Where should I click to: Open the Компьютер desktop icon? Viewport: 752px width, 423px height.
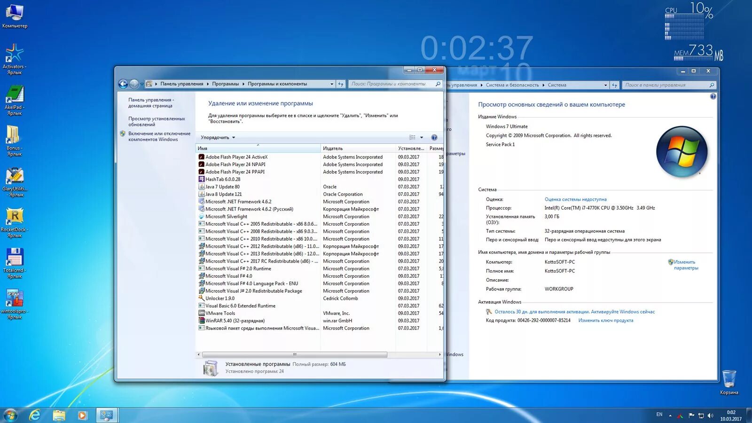[15, 16]
